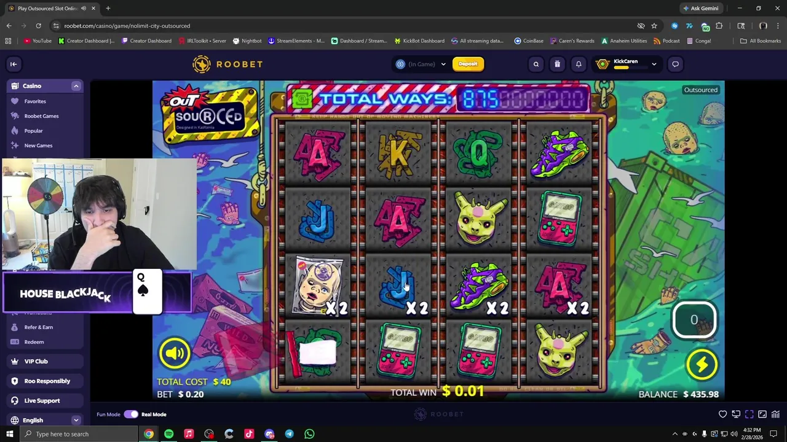Open TikTok from the taskbar

coord(249,434)
